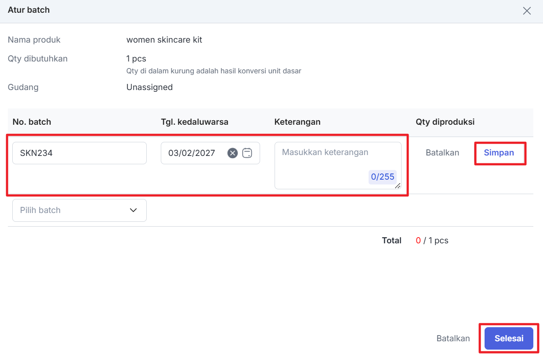Click the Unassigned warehouse value
Screen dimensions: 543x354
point(149,87)
